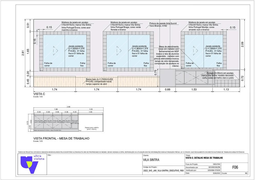Click the 0.20 vertical dimension

28,74
